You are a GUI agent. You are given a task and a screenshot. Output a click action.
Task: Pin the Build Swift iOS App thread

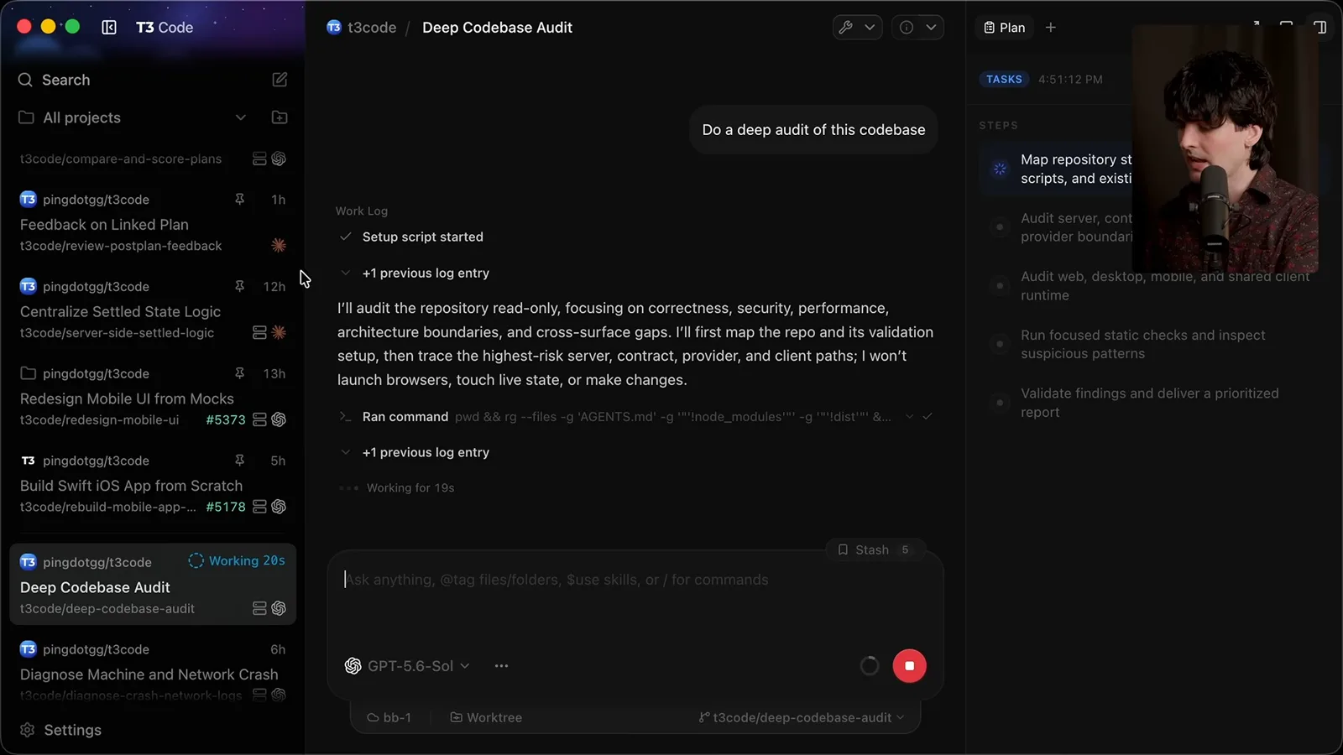pyautogui.click(x=239, y=461)
